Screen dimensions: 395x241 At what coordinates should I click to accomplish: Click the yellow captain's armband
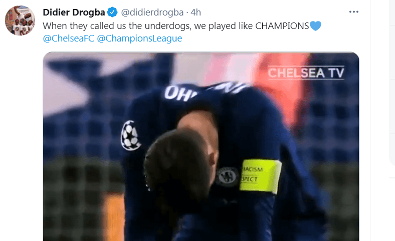click(260, 175)
